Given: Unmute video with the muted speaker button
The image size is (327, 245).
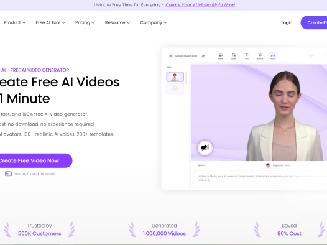Looking at the screenshot, I should (205, 148).
